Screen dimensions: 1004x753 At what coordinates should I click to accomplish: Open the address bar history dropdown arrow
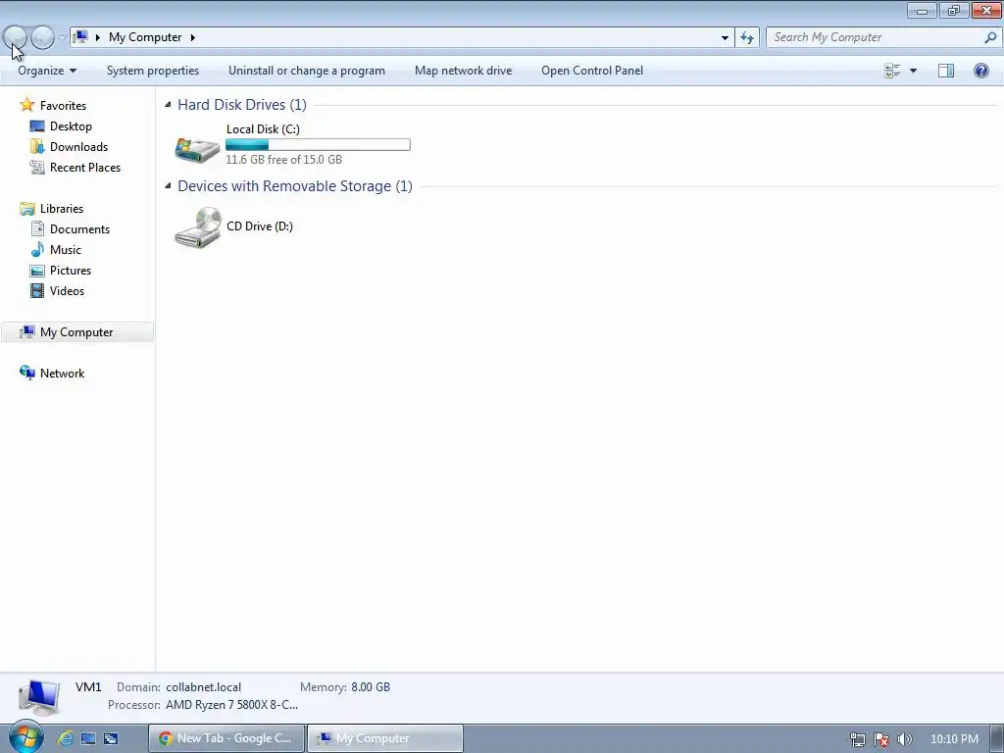click(725, 38)
